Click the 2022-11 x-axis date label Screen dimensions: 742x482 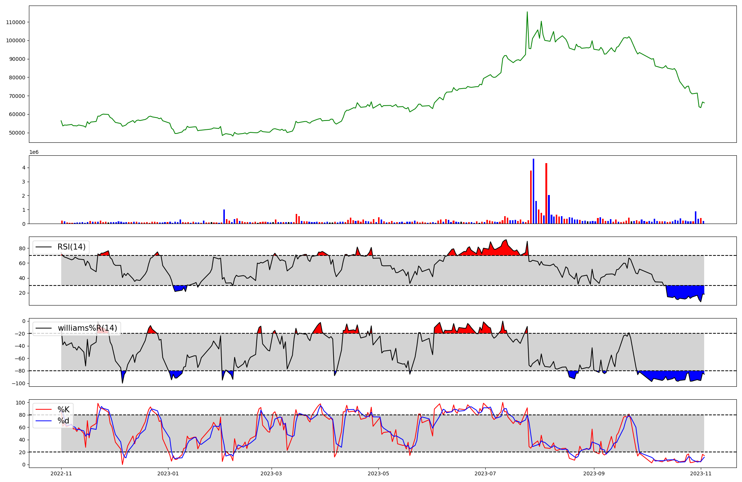point(61,473)
